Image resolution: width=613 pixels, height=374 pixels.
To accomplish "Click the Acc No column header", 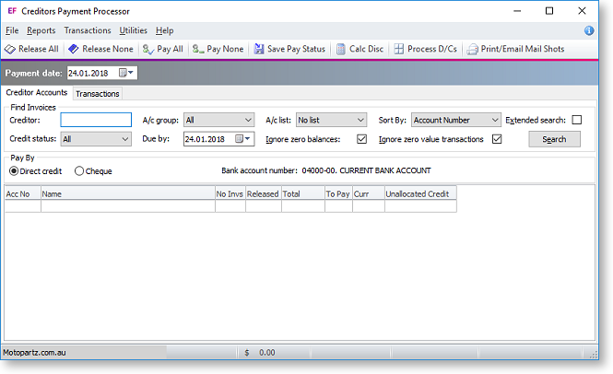I will pyautogui.click(x=23, y=193).
